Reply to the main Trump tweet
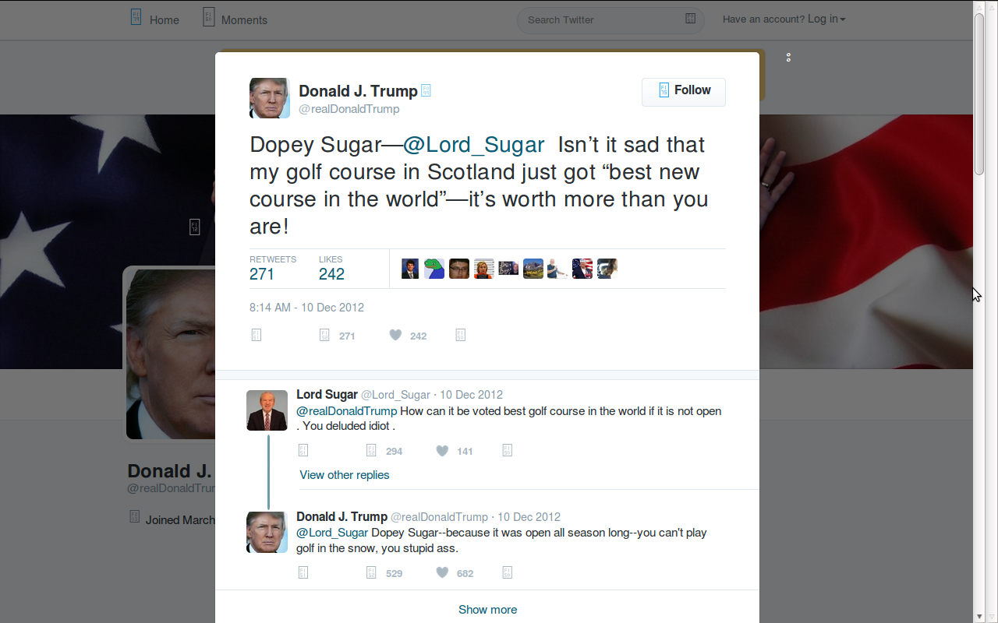 tap(257, 335)
